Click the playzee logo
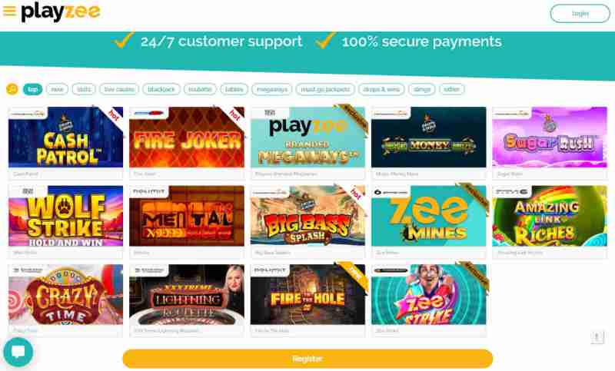Screen dimensions: 615x371 61,12
